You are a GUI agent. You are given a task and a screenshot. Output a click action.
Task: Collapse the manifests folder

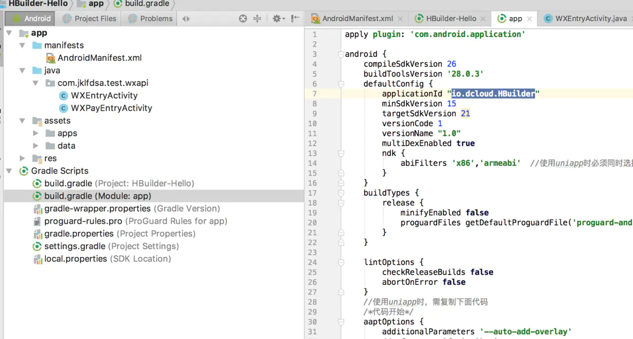[22, 45]
